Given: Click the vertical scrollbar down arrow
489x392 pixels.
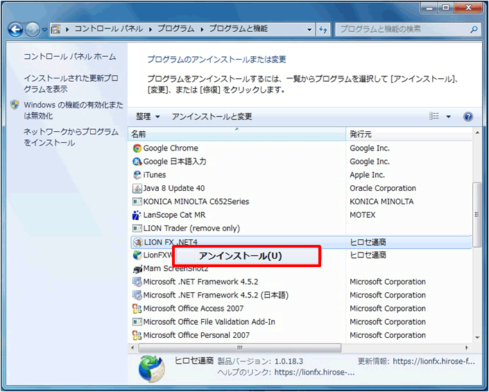Looking at the screenshot, I should click(477, 337).
